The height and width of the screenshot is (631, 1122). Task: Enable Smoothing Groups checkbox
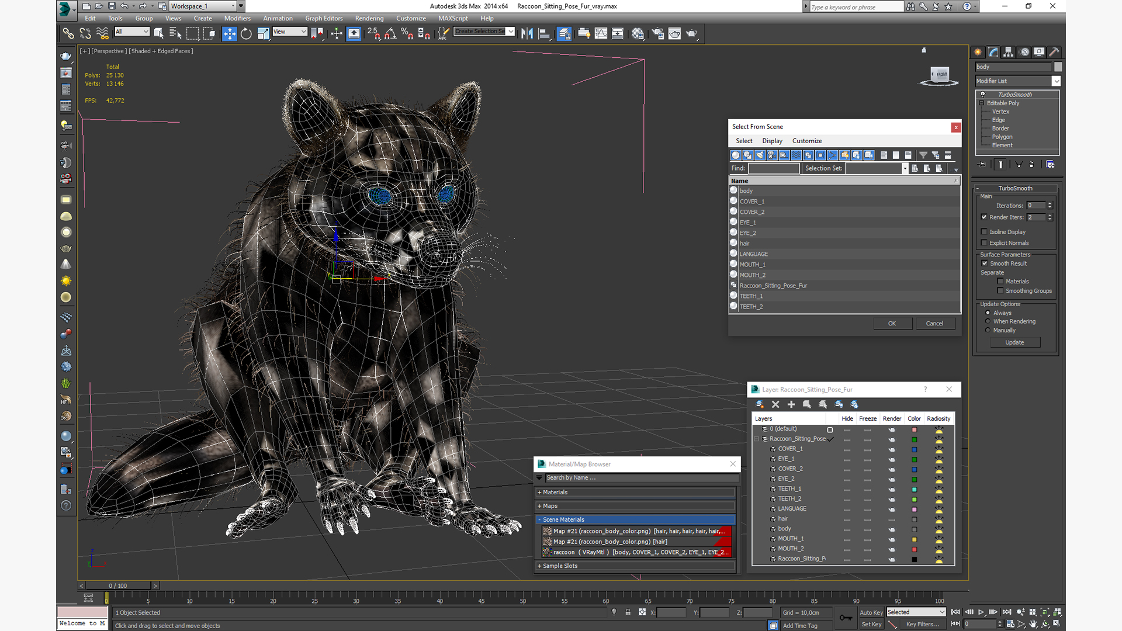(1000, 290)
